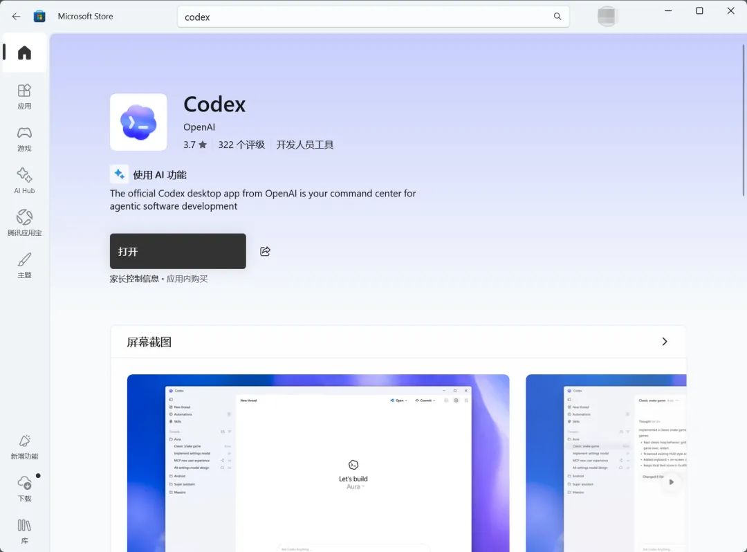Click the Codex app icon
The width and height of the screenshot is (747, 552).
138,122
